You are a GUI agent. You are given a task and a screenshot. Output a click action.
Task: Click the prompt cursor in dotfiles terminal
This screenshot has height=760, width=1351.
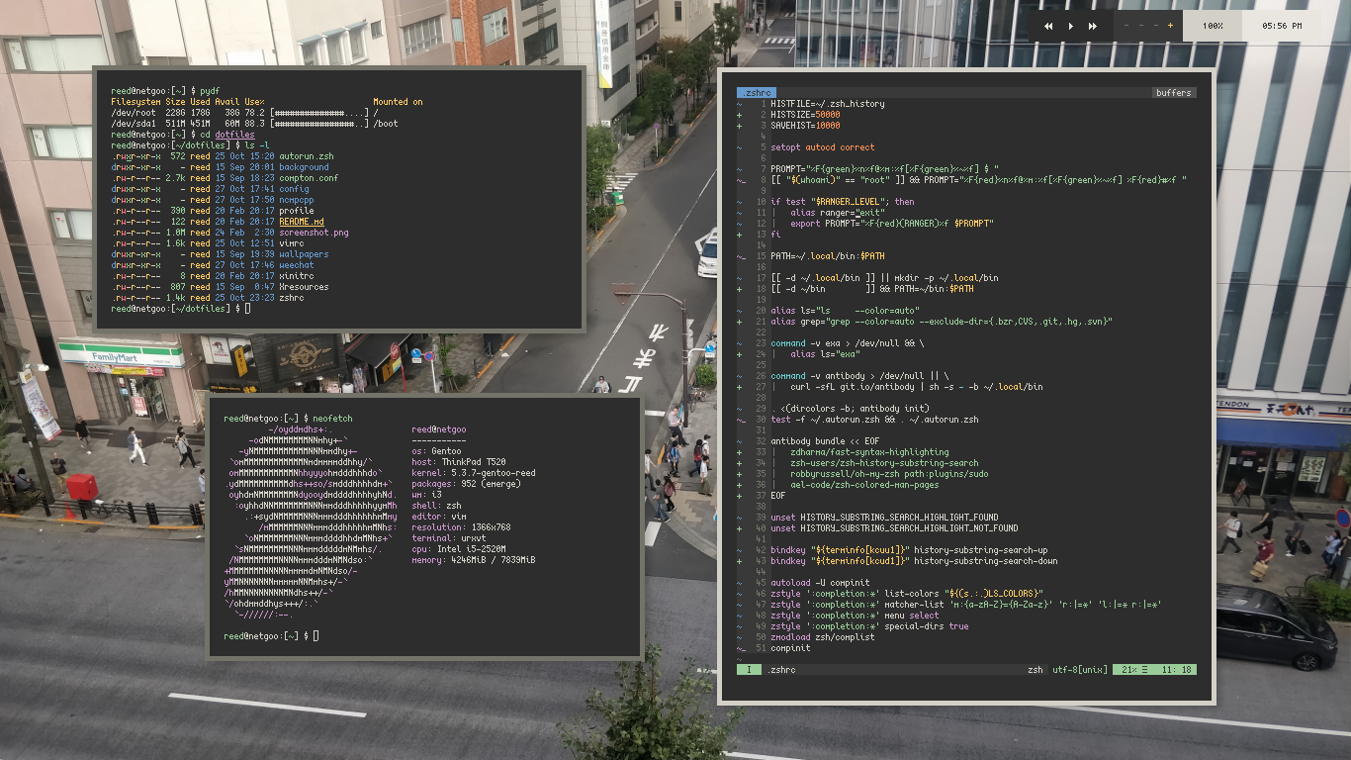(247, 309)
